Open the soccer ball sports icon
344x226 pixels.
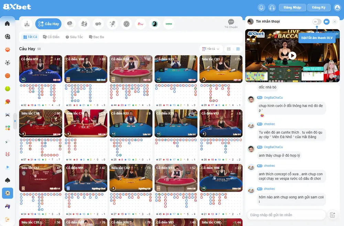[8, 62]
